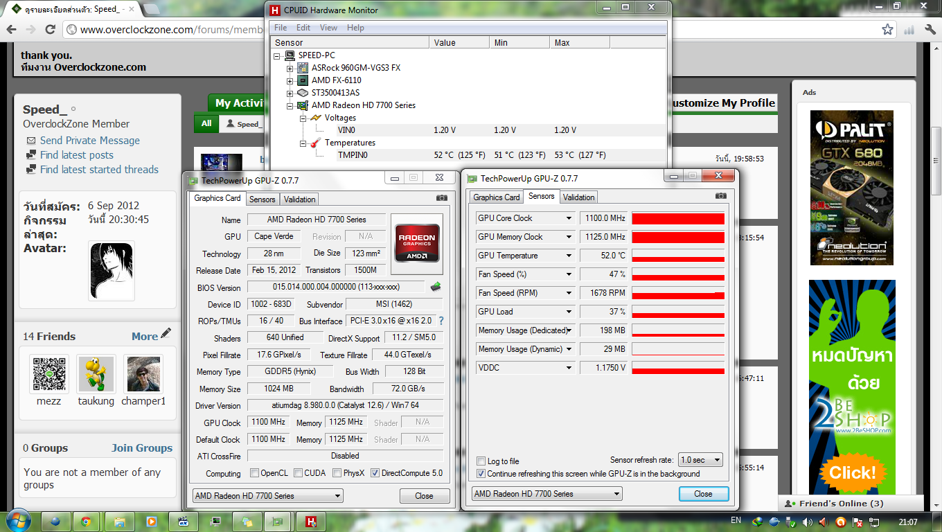Click the Radeon HD 7700 graphics card tree icon

[x=303, y=105]
